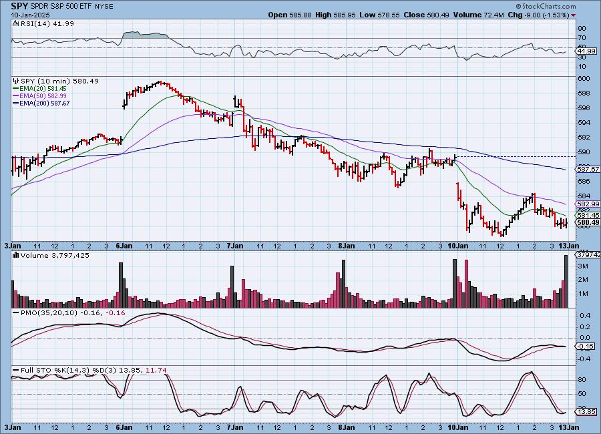
Task: Click the SPDR S&P 500 ETF name
Action: coord(61,7)
